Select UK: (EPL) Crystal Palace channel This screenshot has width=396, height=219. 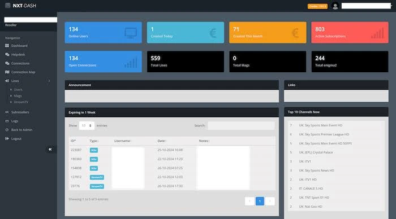(316, 152)
